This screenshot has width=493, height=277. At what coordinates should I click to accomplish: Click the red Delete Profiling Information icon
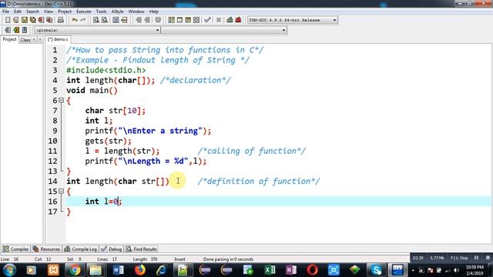(x=238, y=20)
